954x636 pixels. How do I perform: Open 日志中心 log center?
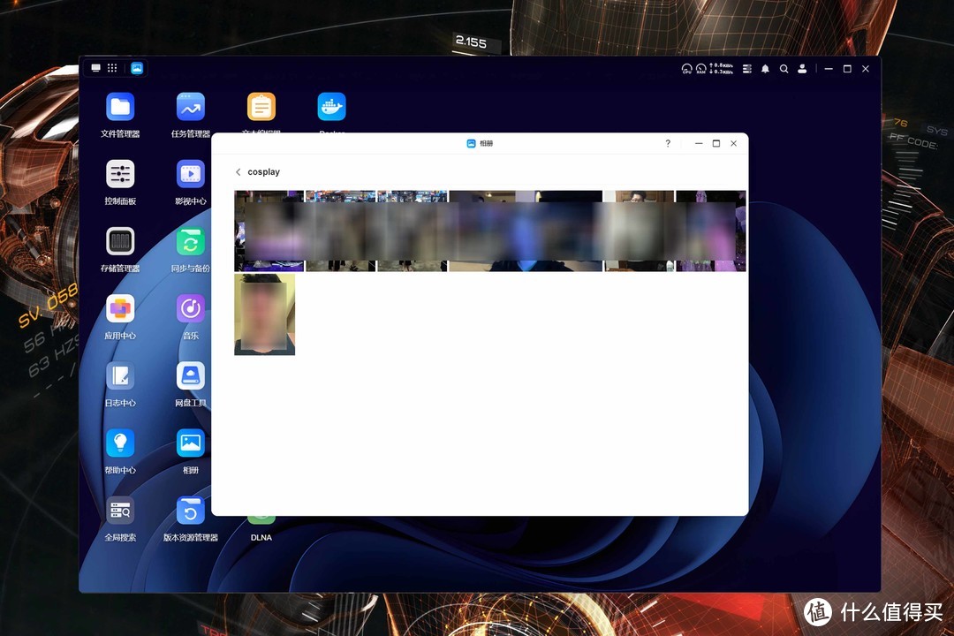coord(120,375)
